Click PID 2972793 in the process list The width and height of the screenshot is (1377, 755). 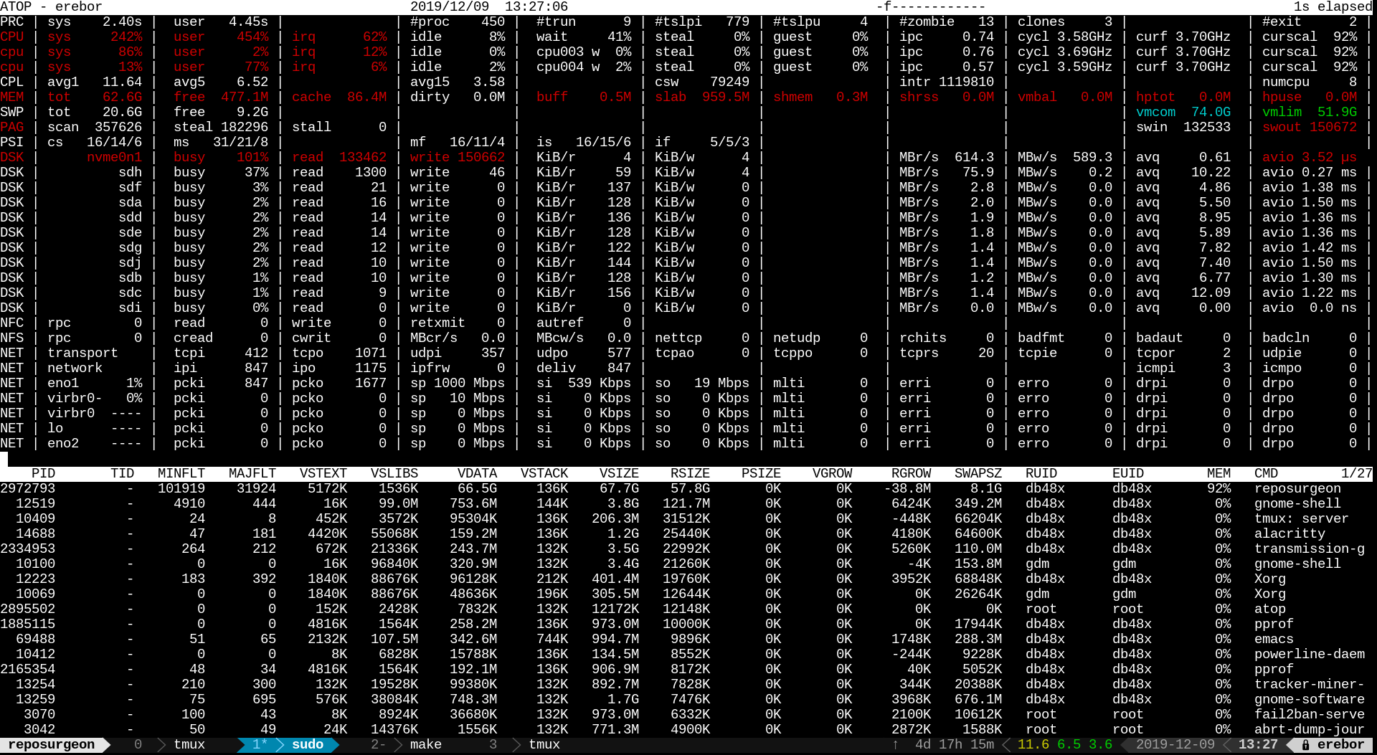28,489
